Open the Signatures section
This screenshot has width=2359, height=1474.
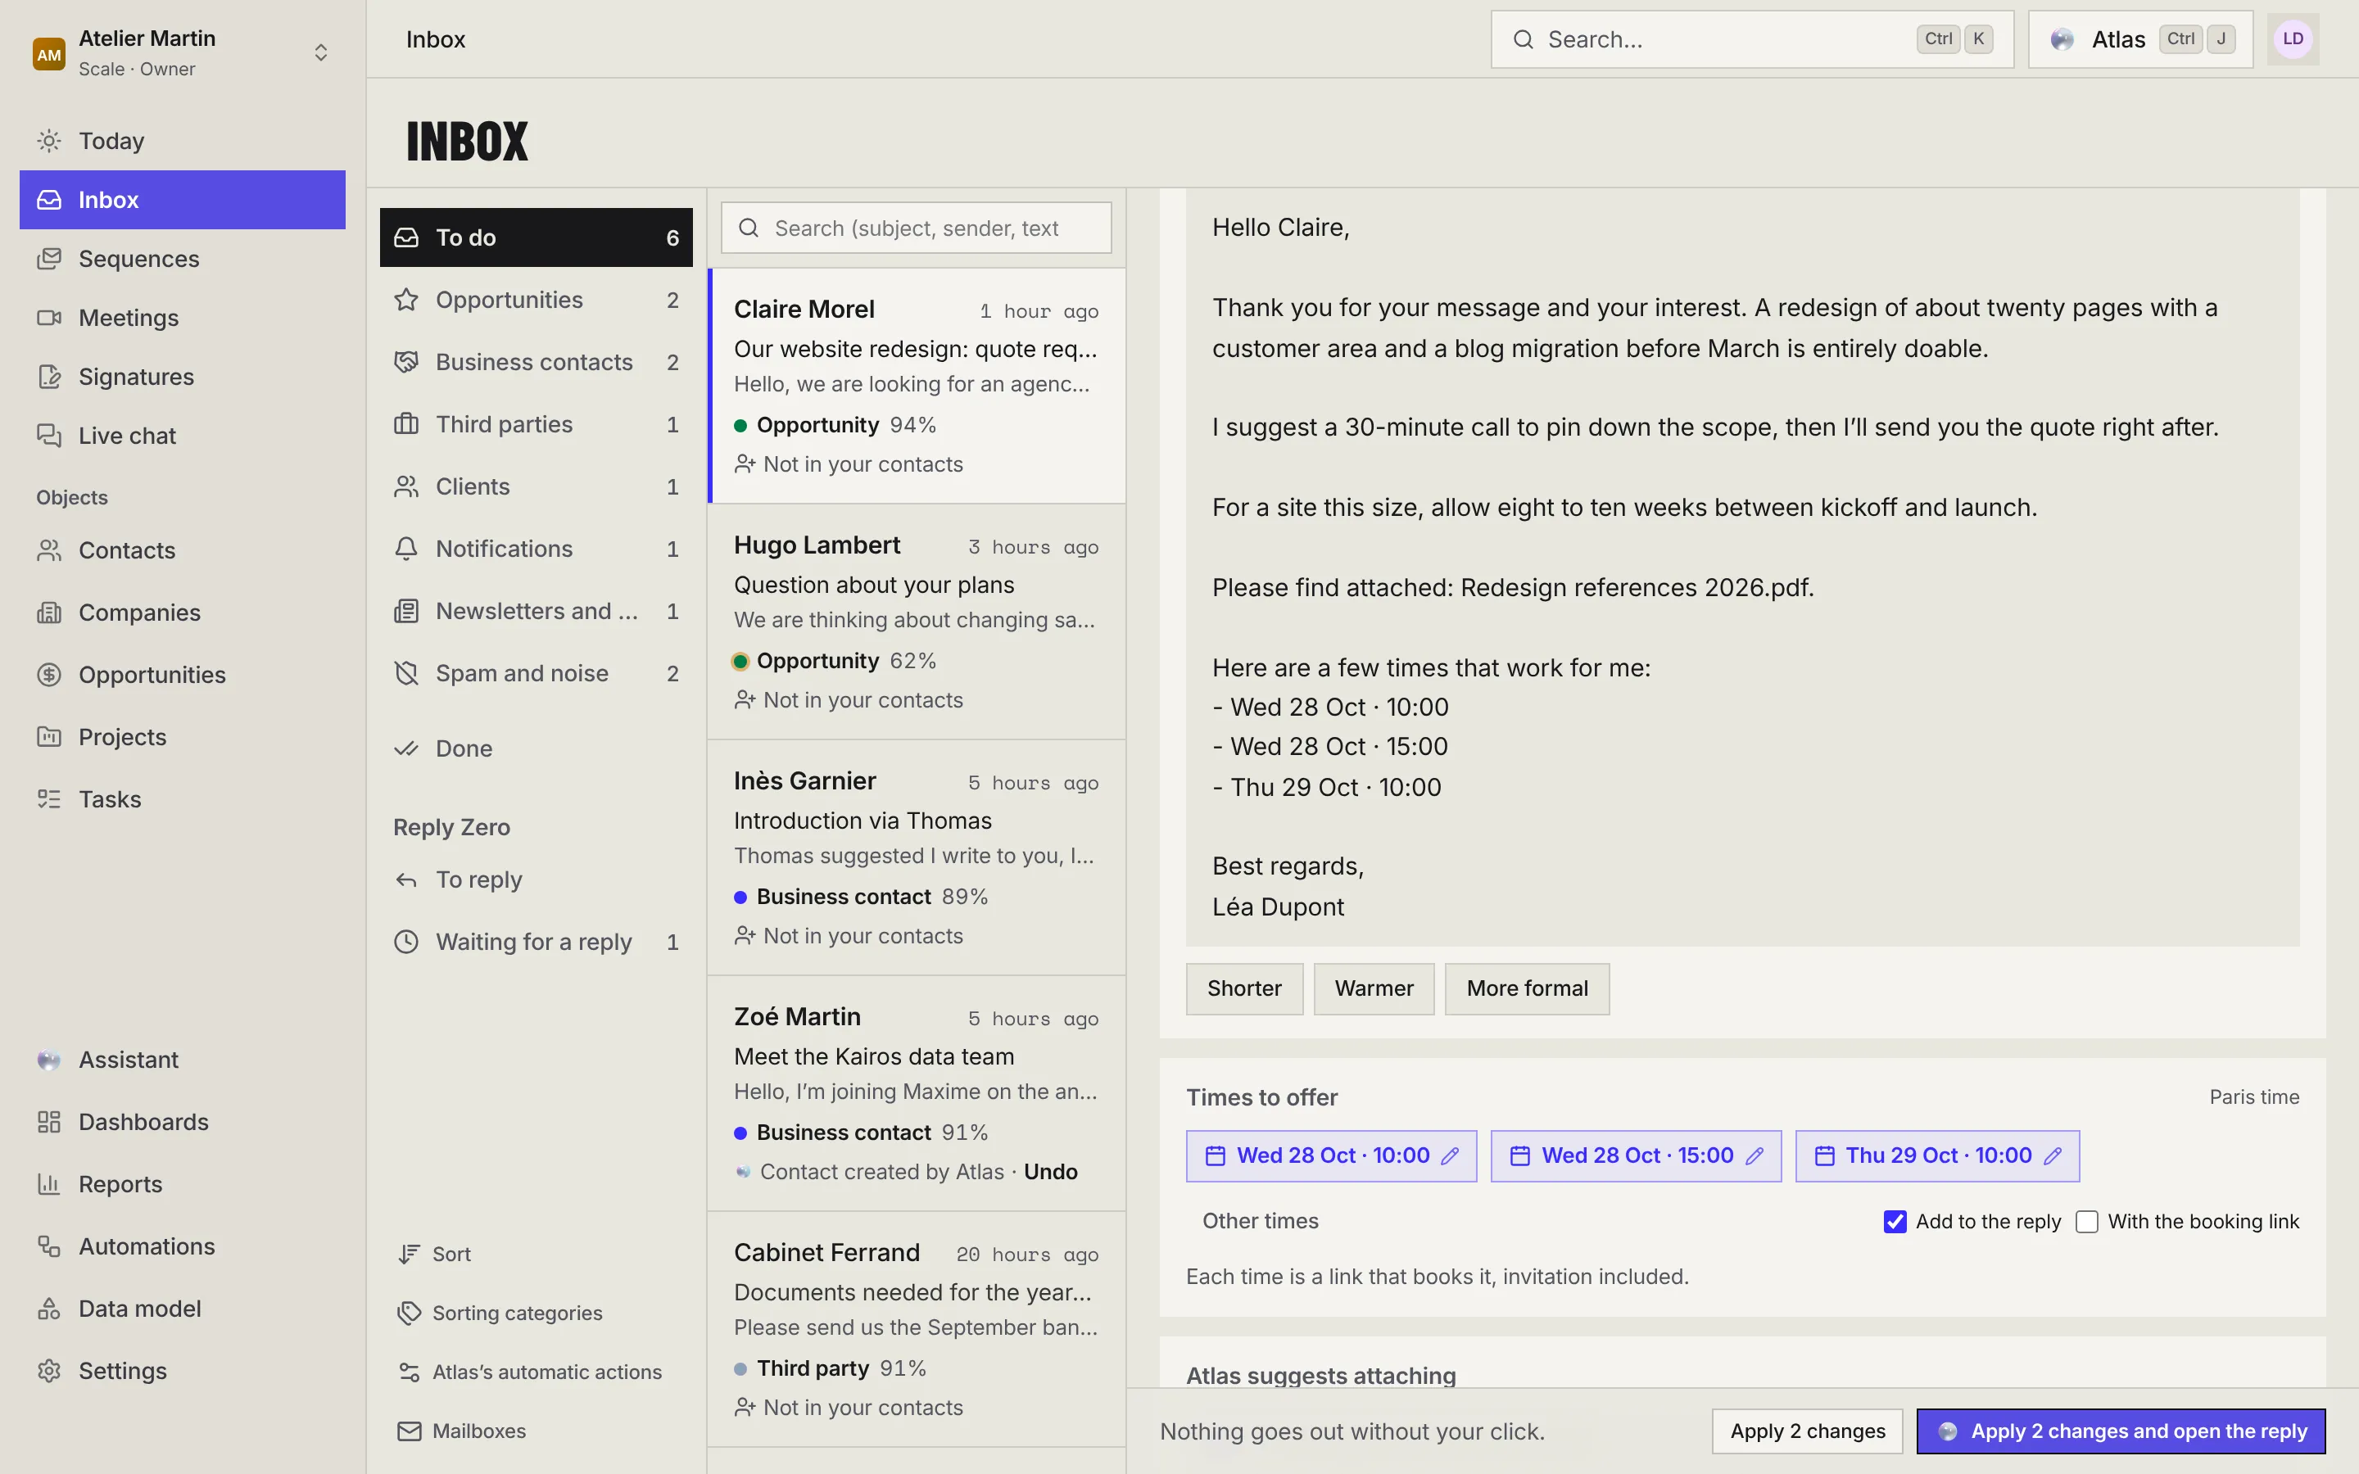183,377
